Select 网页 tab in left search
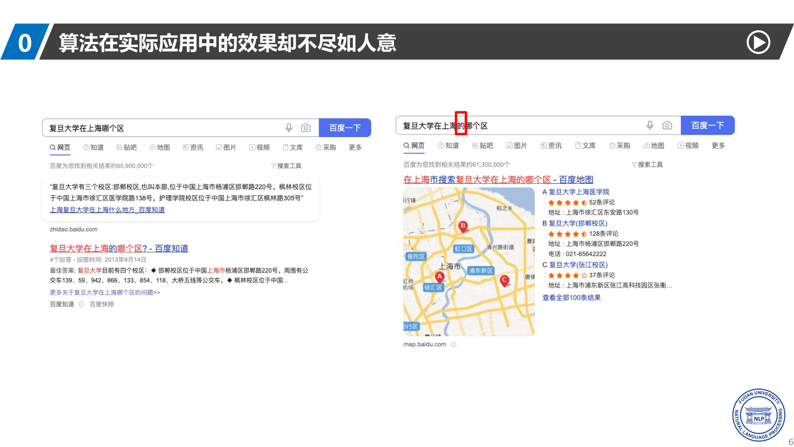 click(60, 148)
